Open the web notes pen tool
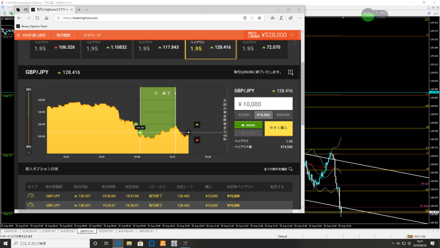The width and height of the screenshot is (440, 248). click(x=281, y=18)
